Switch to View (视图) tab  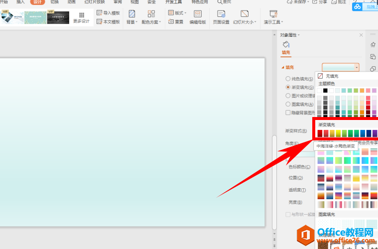click(x=134, y=2)
